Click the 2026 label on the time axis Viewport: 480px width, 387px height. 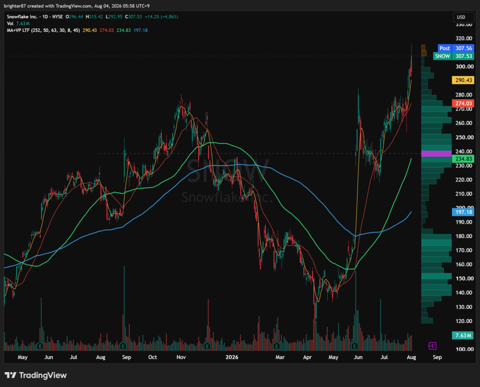tap(232, 357)
